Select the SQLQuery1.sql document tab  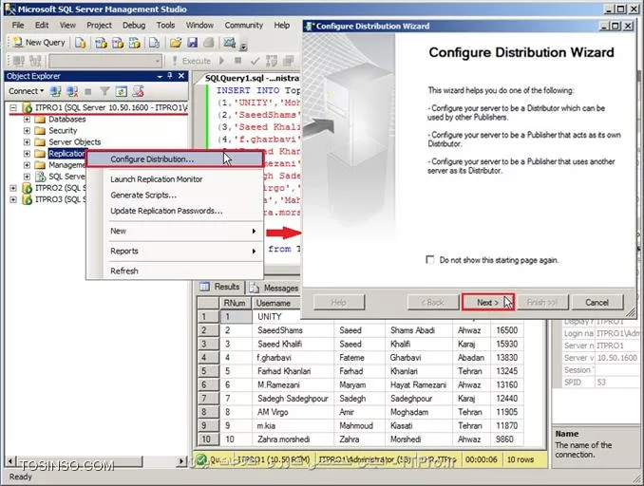pyautogui.click(x=252, y=78)
